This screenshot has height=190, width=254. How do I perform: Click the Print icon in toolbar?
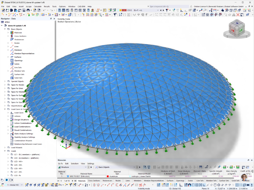pos(28,10)
